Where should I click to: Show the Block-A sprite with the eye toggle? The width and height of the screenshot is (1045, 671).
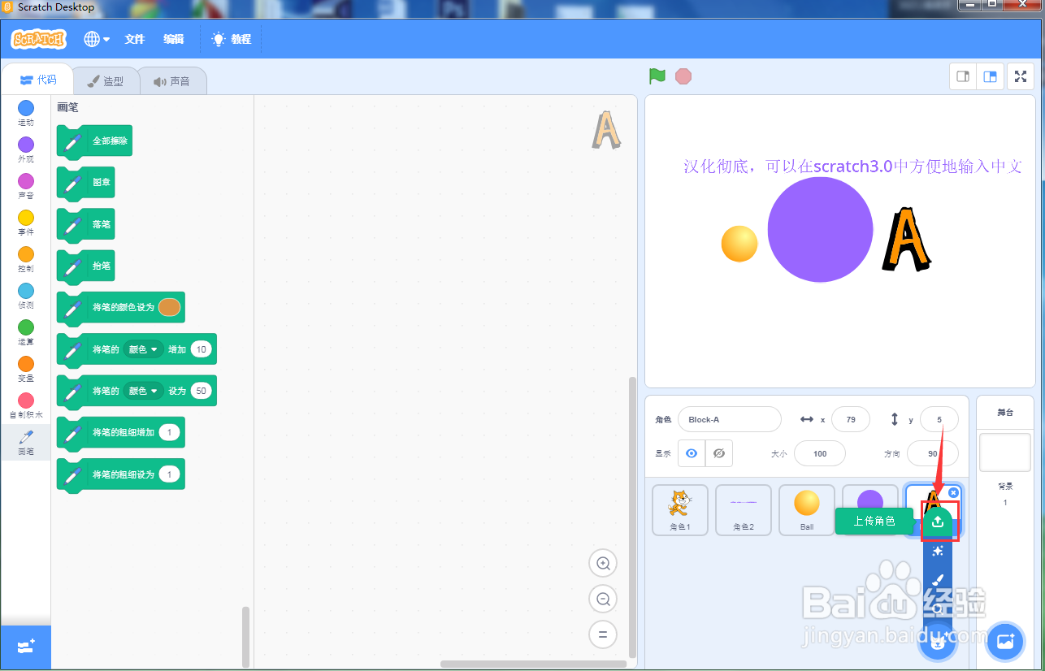pyautogui.click(x=692, y=453)
